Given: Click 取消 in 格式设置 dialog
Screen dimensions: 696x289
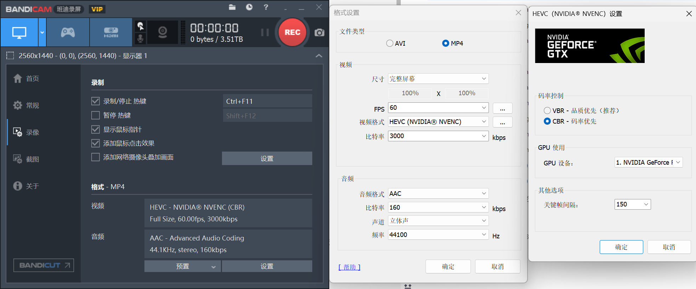Looking at the screenshot, I should point(497,267).
